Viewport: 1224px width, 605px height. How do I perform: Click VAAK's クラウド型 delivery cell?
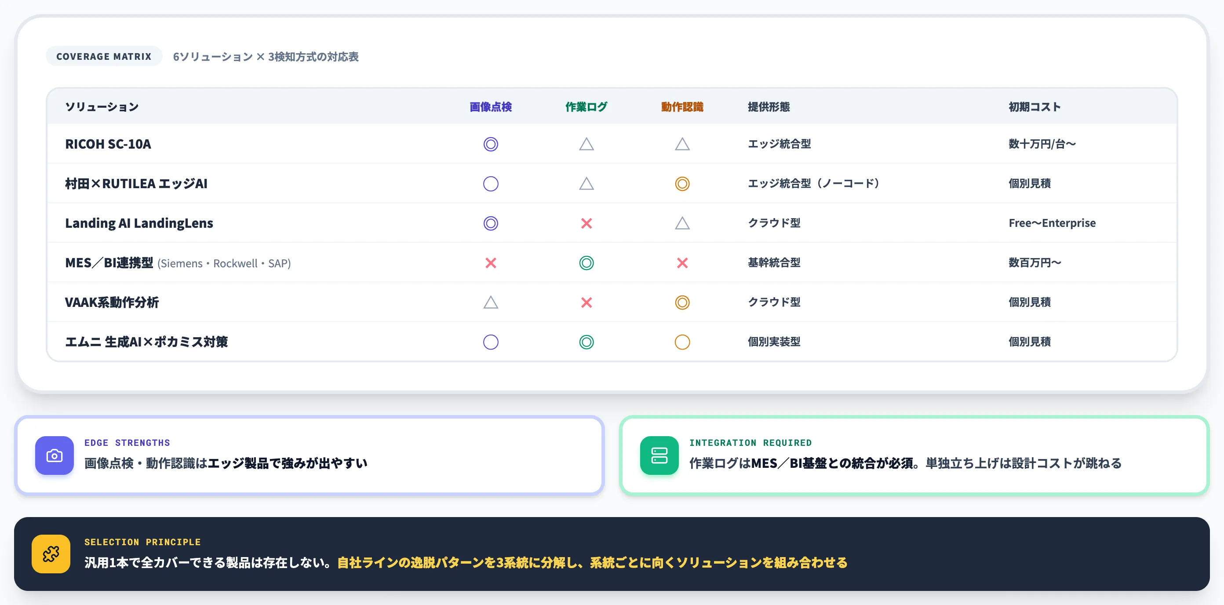[774, 302]
